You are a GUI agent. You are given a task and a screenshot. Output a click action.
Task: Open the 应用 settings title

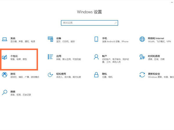[59, 56]
